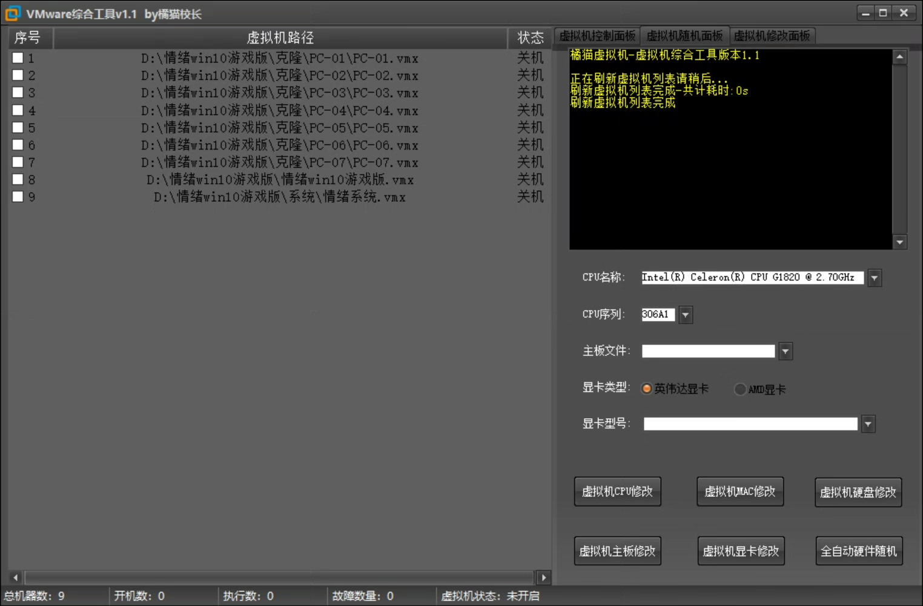Viewport: 923px width, 606px height.
Task: Open the 虚拟机随机面板 tab
Action: [684, 36]
